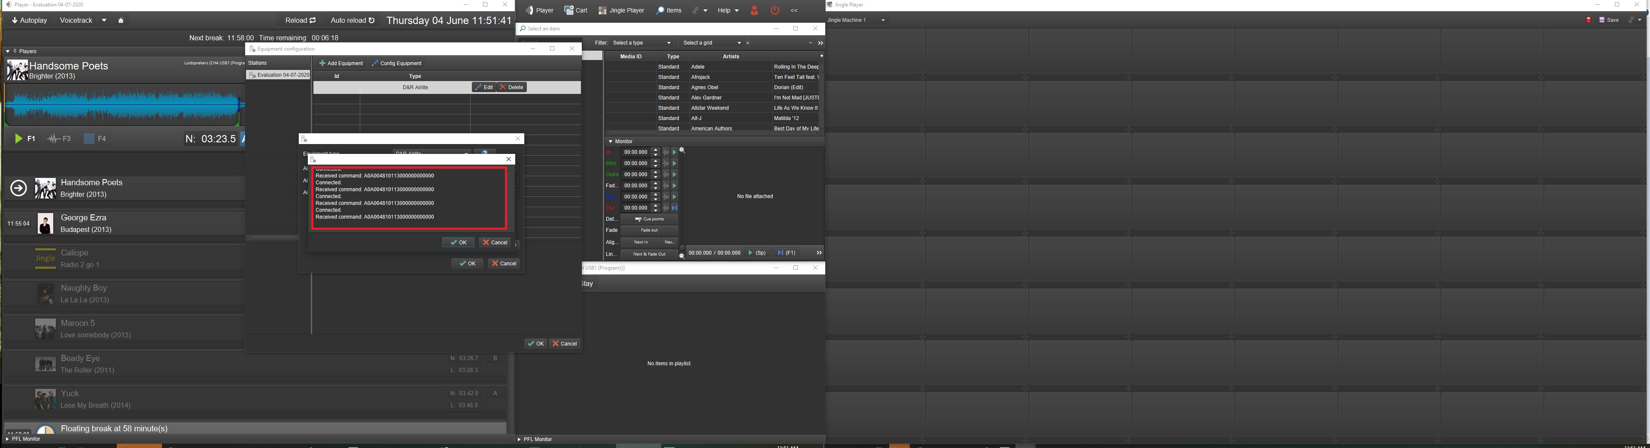Viewport: 1650px width, 448px height.
Task: Click the orange user profile icon
Action: (x=754, y=10)
